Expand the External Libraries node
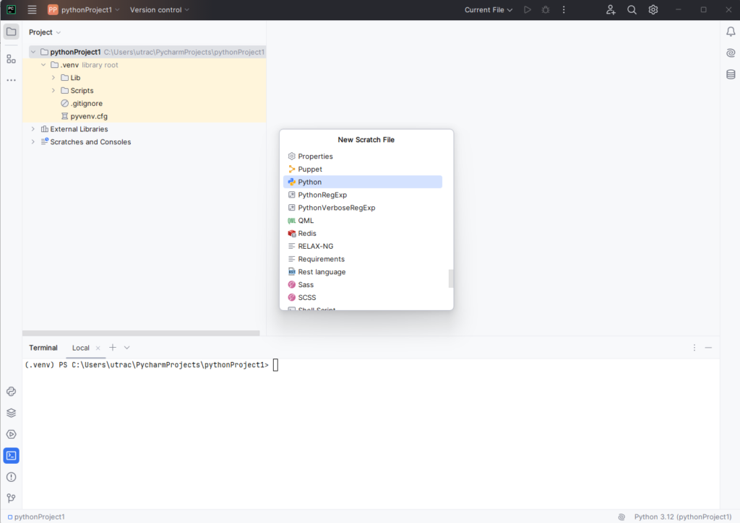This screenshot has width=740, height=523. pos(33,129)
